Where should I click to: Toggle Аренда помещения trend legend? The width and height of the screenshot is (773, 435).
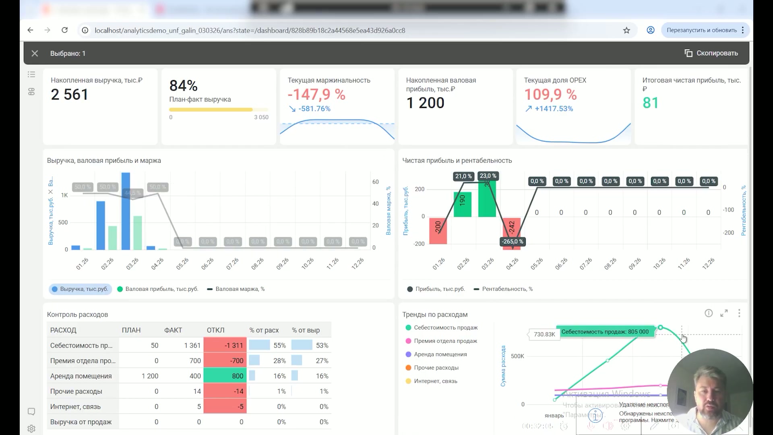[436, 354]
